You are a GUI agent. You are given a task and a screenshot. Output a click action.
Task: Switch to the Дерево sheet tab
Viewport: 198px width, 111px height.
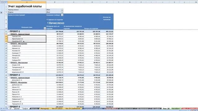(17, 109)
